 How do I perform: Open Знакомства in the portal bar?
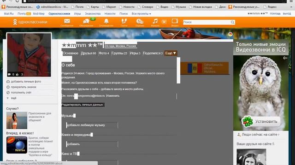point(93,14)
